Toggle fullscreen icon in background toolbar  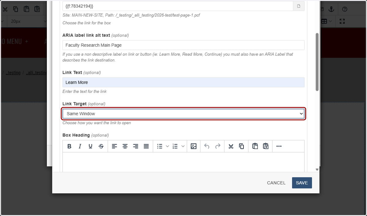(342, 21)
